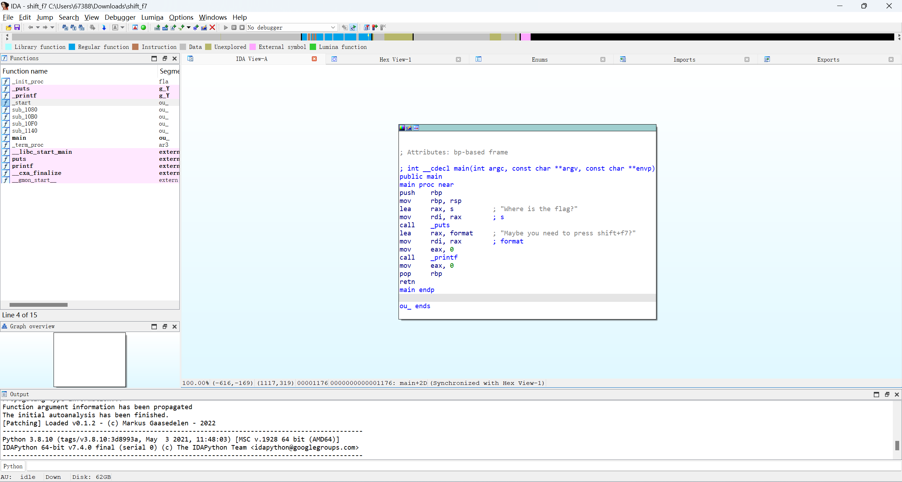Expand the dropdown beside the structure icon
Viewport: 902px width, 482px height.
coord(189,27)
